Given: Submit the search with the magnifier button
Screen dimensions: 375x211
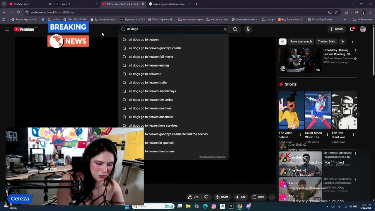Looking at the screenshot, I should pyautogui.click(x=235, y=29).
